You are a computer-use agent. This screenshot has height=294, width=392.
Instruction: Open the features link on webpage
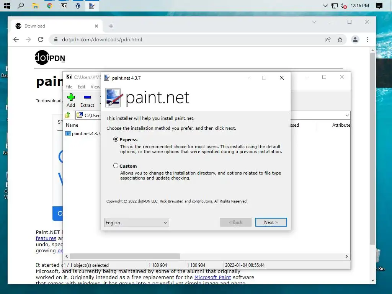[46, 238]
